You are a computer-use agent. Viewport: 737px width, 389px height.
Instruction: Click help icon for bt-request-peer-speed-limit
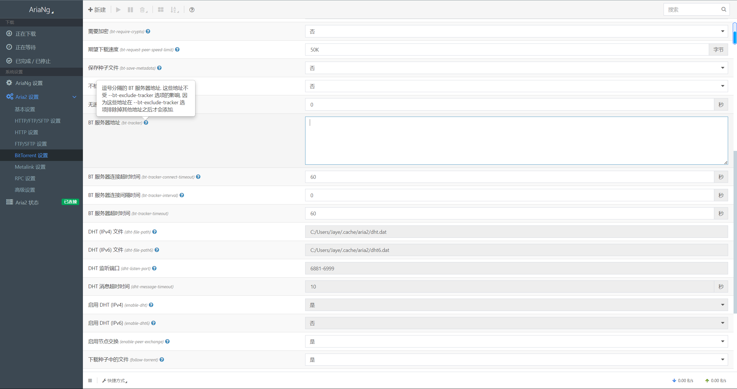tap(177, 50)
